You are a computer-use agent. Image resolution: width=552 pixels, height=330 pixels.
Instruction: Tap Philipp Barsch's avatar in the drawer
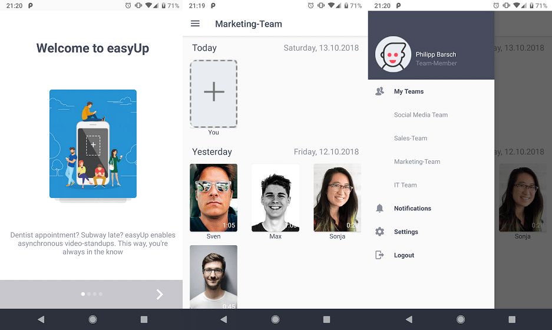tap(393, 54)
